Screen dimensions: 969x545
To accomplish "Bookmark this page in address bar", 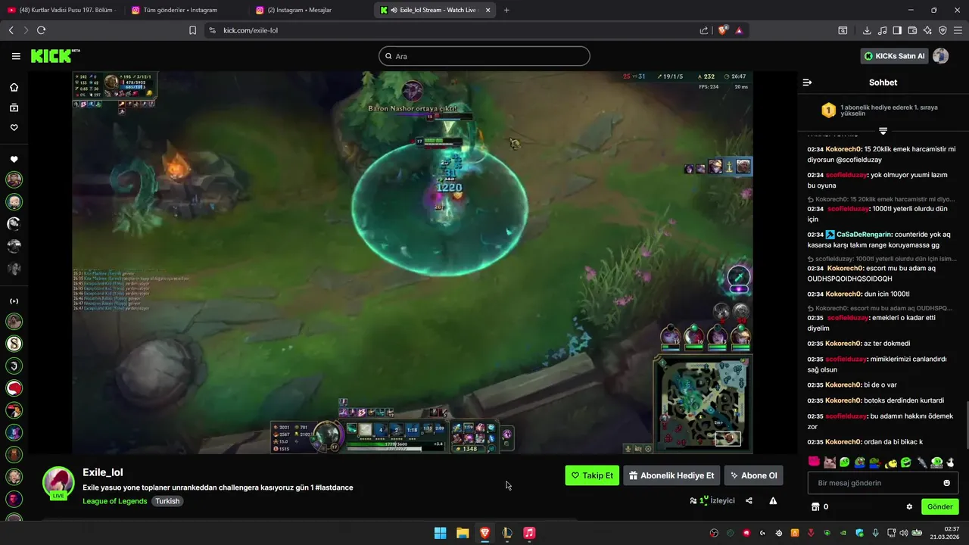I will click(193, 30).
